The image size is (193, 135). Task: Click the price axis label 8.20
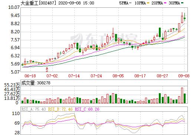click(15, 32)
